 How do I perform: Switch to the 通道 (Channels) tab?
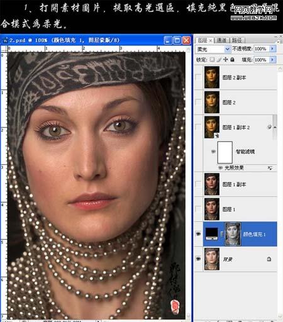pyautogui.click(x=221, y=40)
